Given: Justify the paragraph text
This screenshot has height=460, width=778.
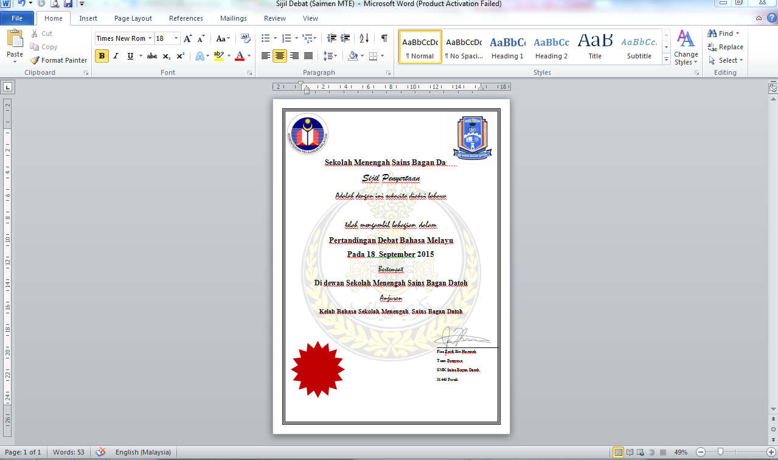Looking at the screenshot, I should [x=308, y=56].
